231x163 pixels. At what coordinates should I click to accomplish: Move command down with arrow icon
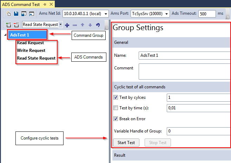(90, 25)
